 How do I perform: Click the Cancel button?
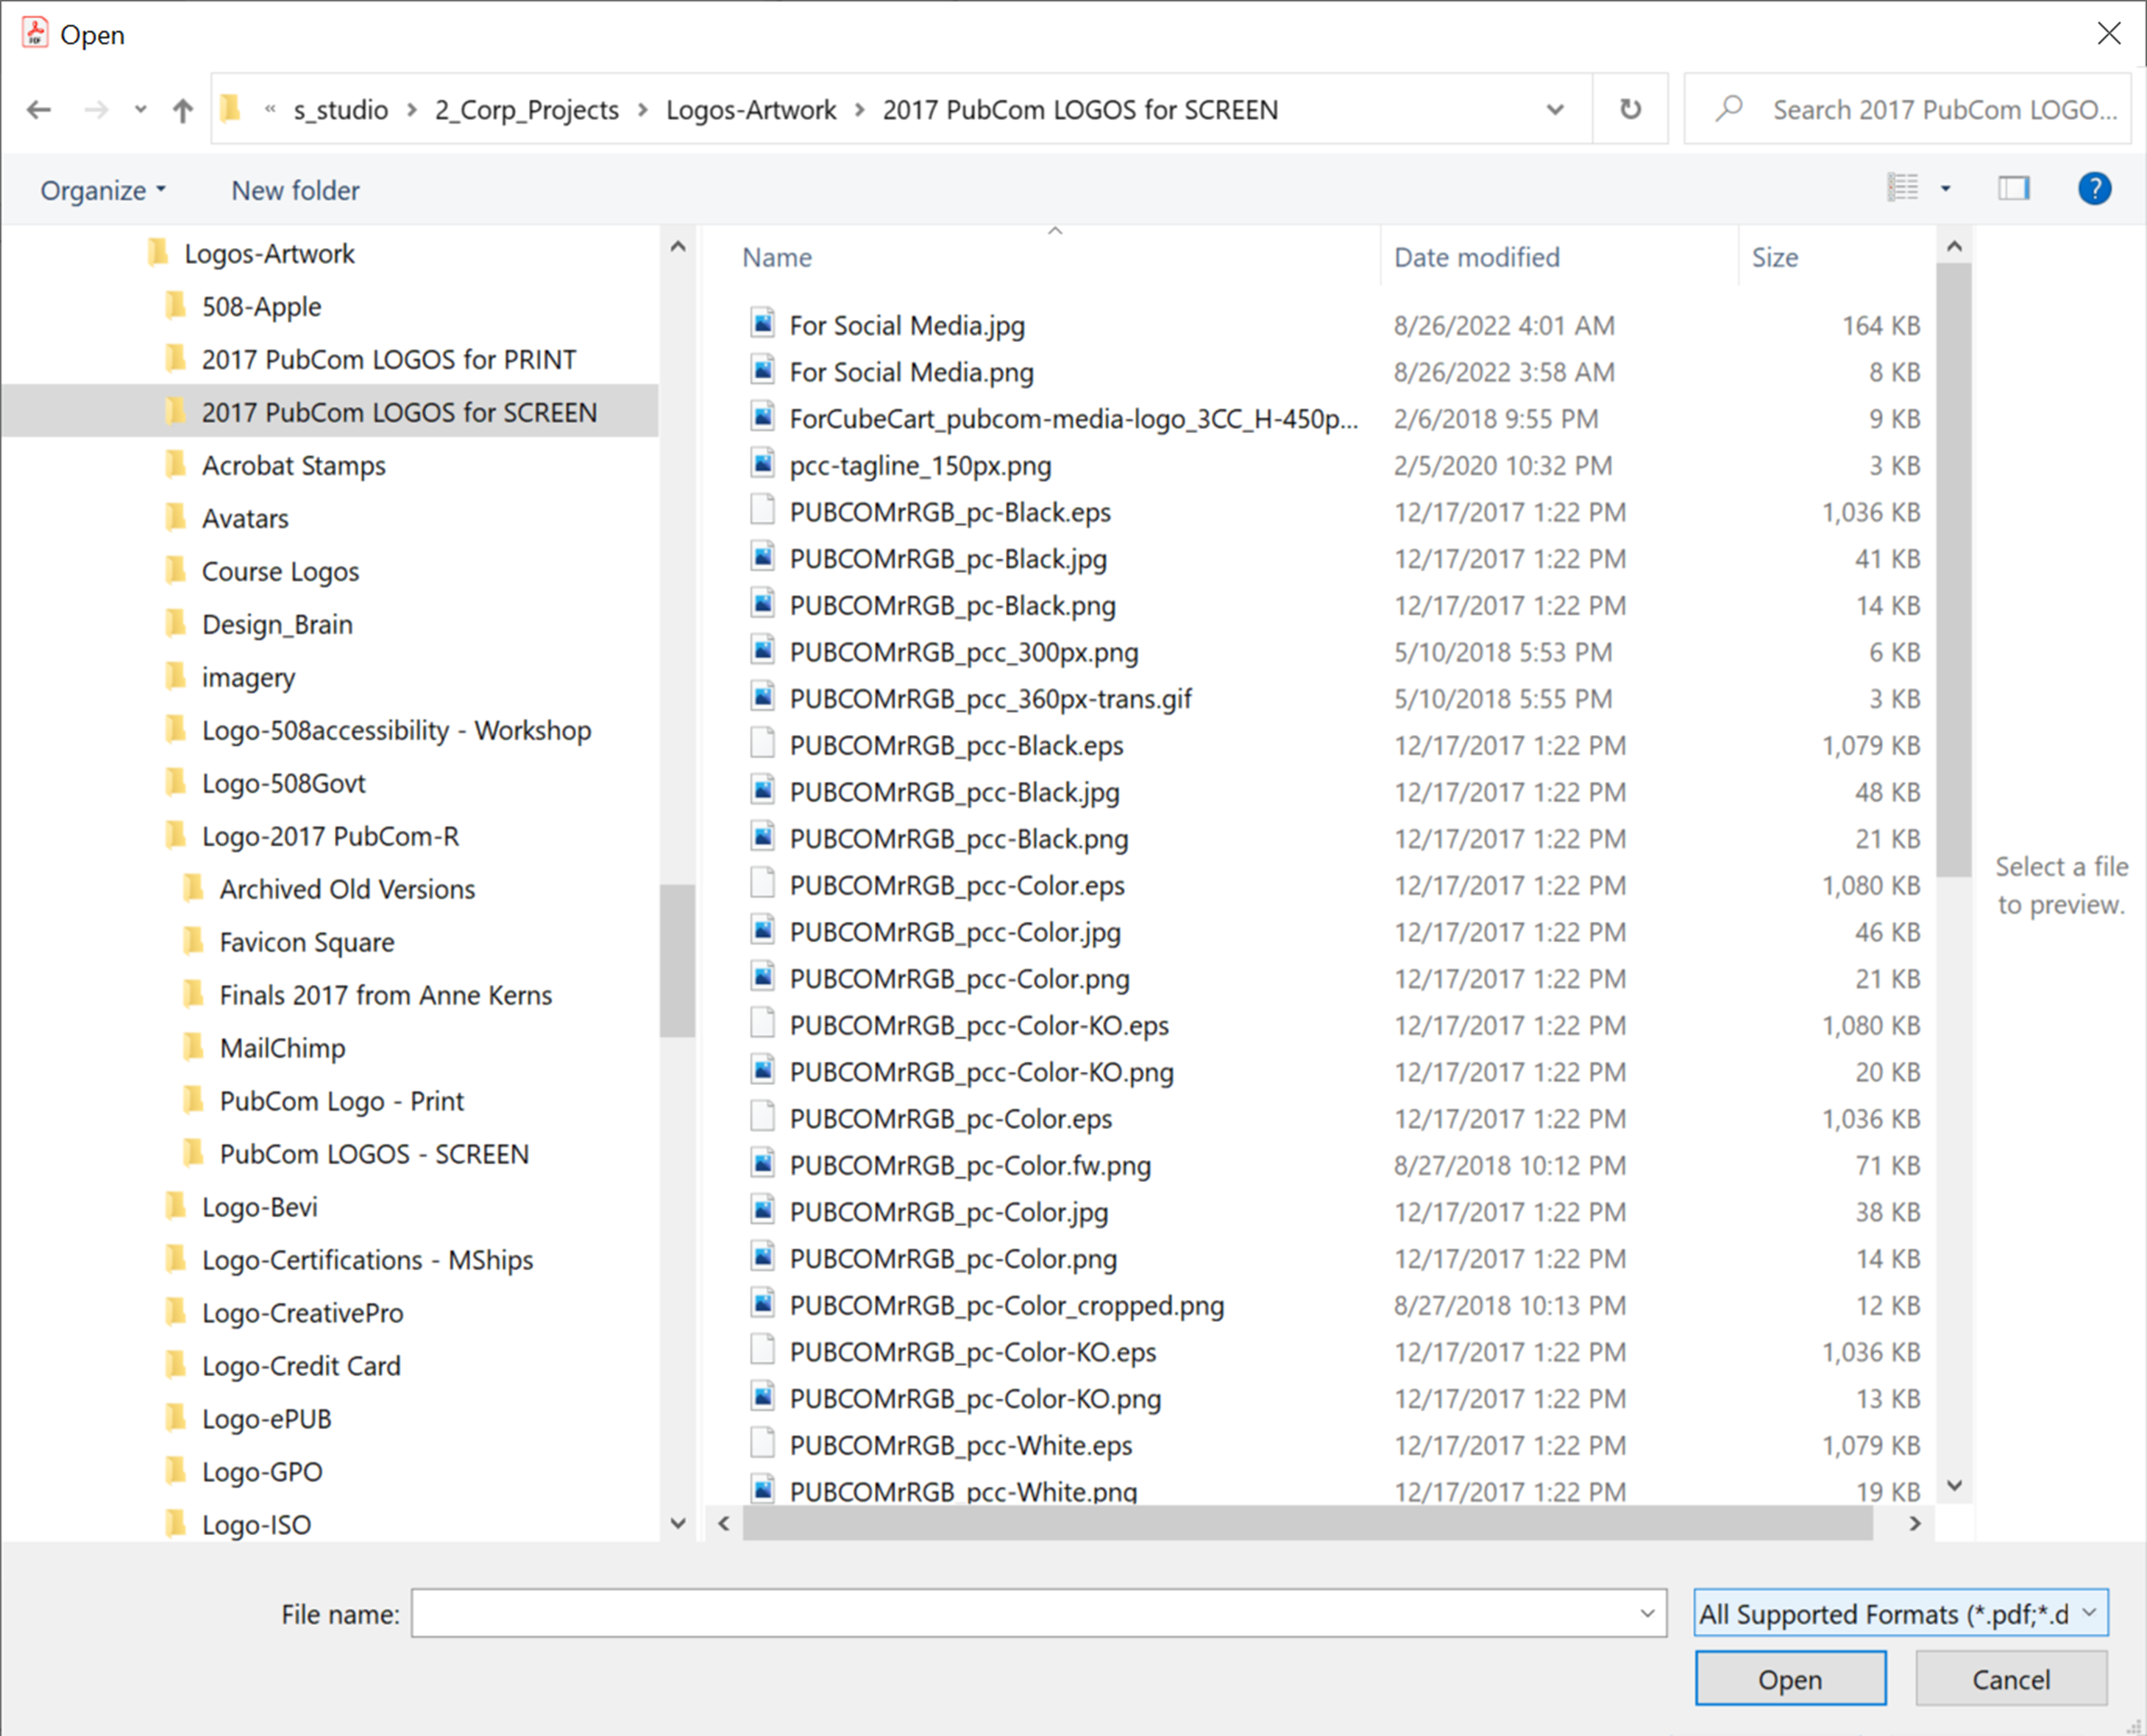coord(2011,1678)
